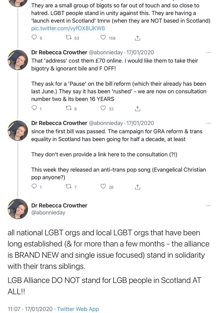Open the main tweet's profile avatar
This screenshot has width=220, height=313.
(x=18, y=209)
